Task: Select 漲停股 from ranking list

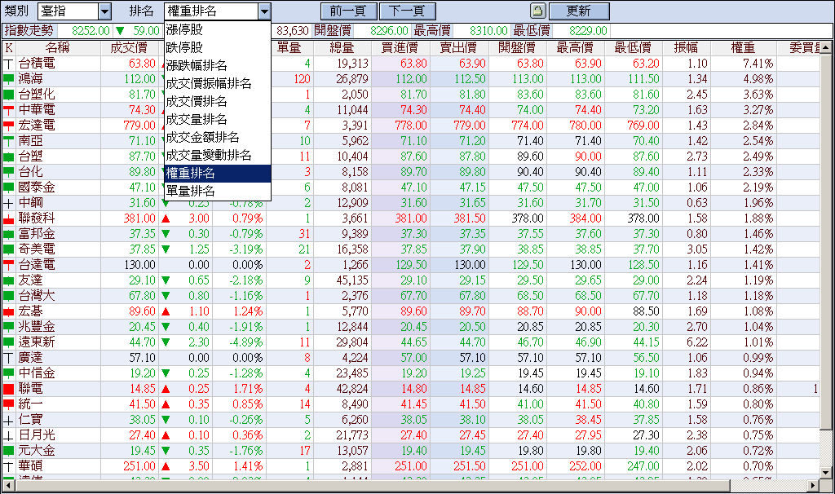Action: pos(218,30)
